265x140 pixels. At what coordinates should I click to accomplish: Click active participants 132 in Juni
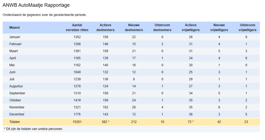pos(106,72)
